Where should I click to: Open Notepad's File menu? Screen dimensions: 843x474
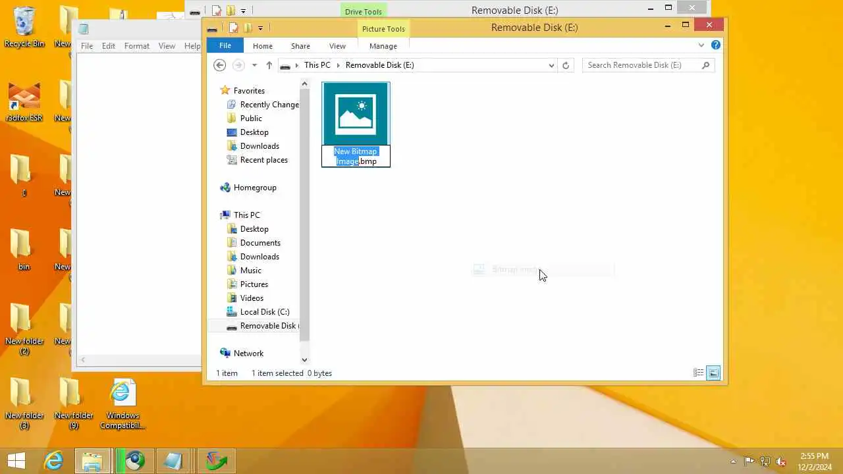(87, 46)
